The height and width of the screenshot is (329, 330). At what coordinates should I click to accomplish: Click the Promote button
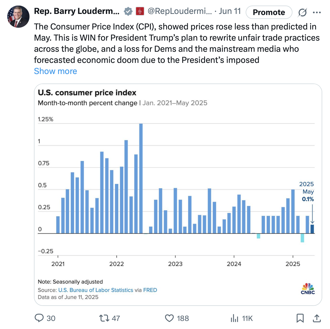pos(269,12)
